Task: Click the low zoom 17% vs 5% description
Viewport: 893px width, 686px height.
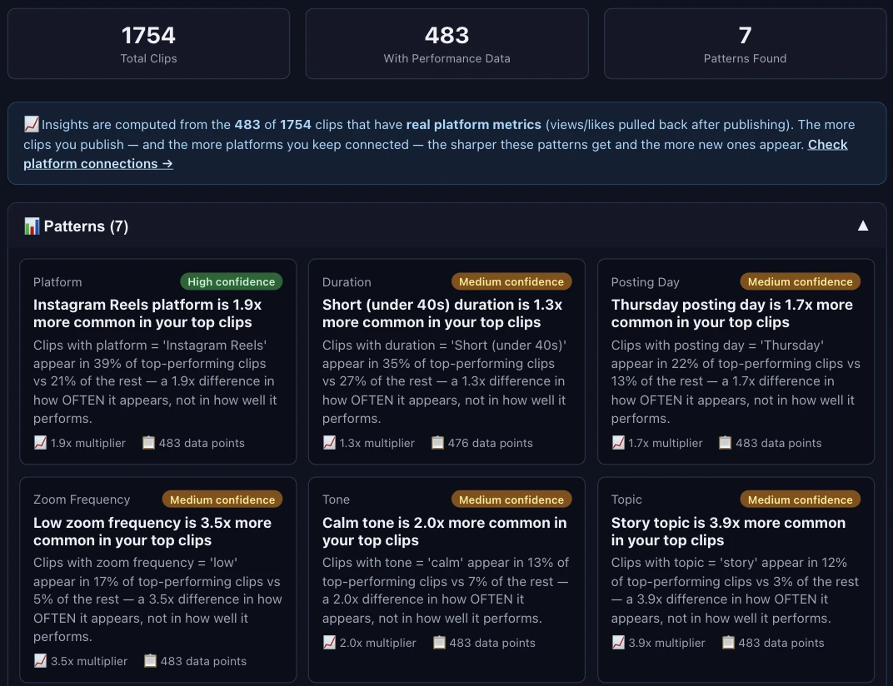Action: 157,599
